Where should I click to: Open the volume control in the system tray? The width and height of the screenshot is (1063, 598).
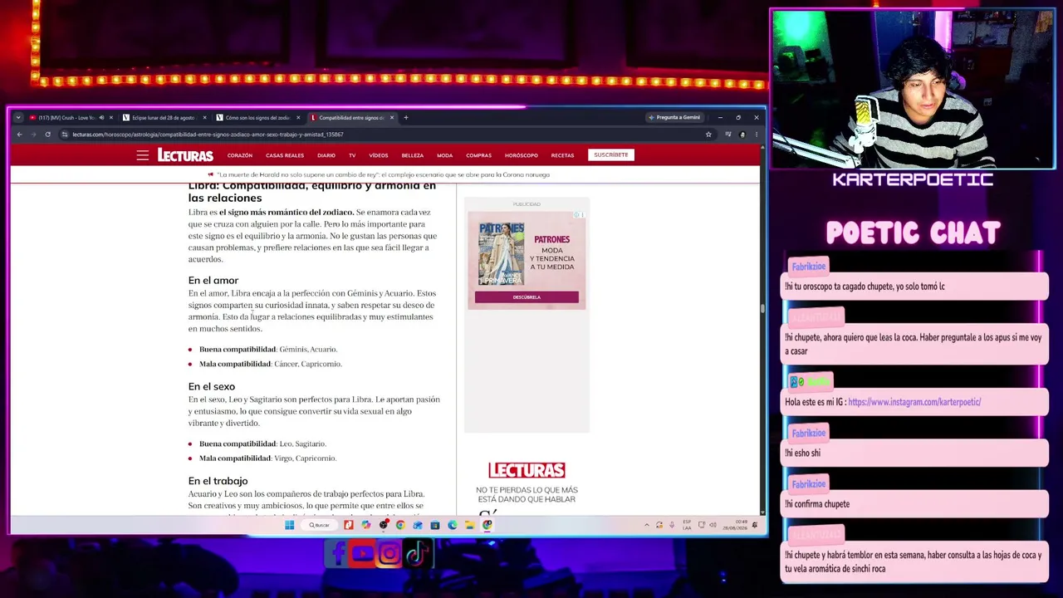[713, 525]
